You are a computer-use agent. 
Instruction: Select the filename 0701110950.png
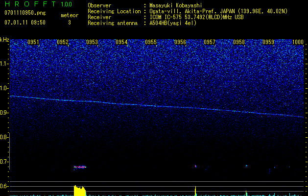pos(25,13)
